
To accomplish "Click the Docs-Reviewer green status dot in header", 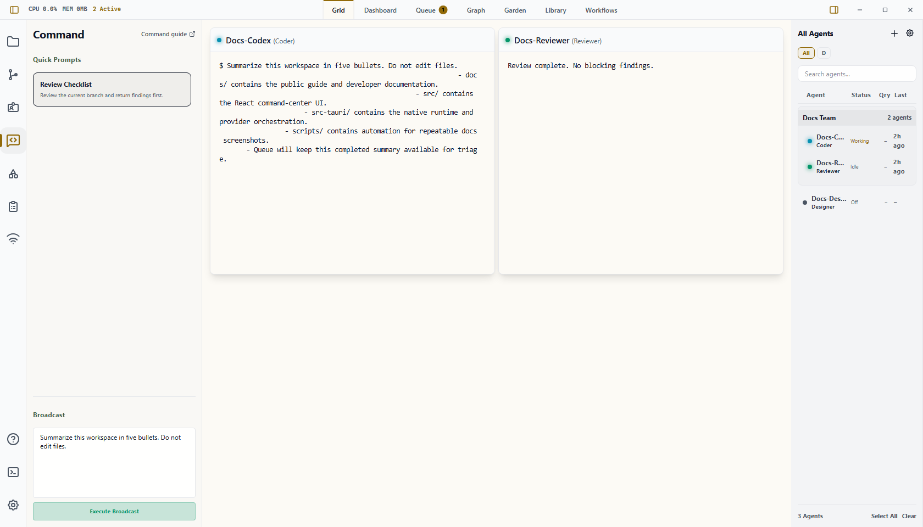I will (x=508, y=40).
